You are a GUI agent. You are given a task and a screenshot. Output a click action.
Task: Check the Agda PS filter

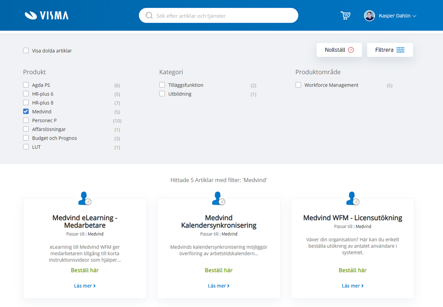pos(26,85)
